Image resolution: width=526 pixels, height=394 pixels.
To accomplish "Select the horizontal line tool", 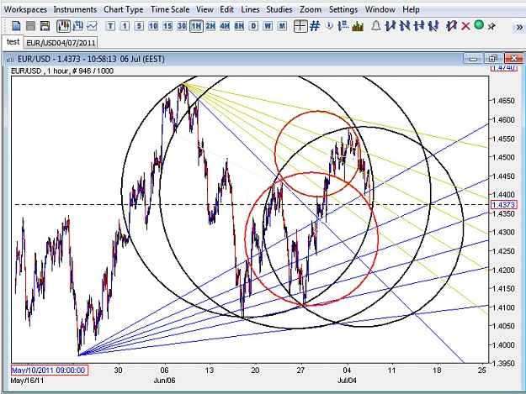I will point(419,26).
